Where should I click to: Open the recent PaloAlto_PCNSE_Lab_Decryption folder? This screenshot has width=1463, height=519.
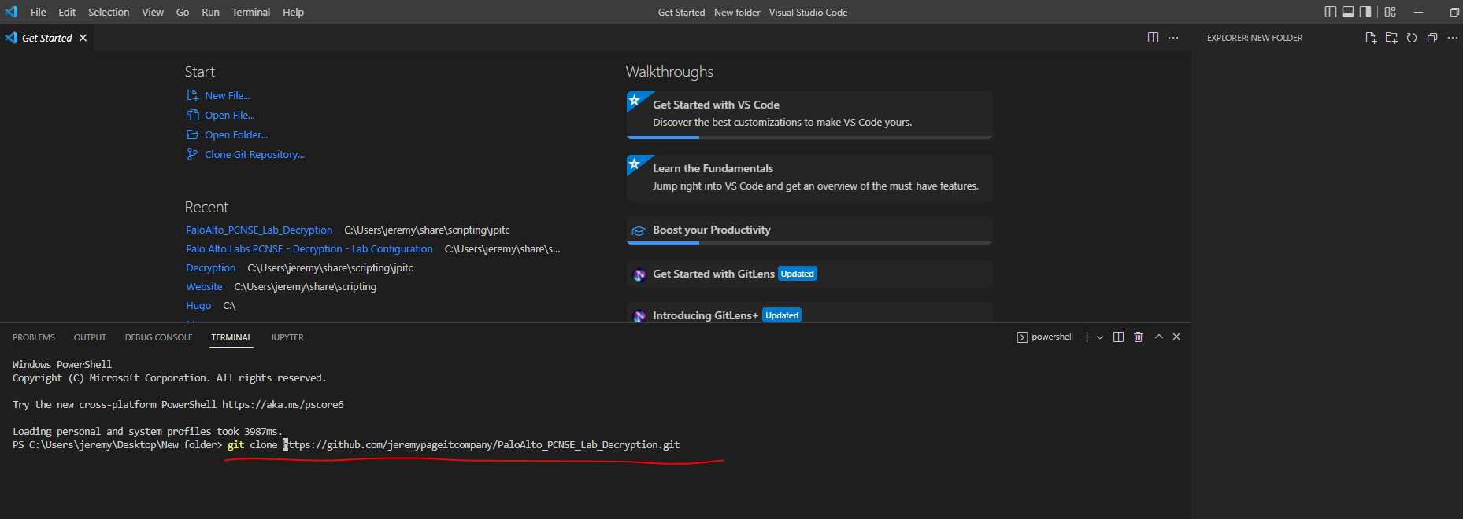(x=259, y=230)
